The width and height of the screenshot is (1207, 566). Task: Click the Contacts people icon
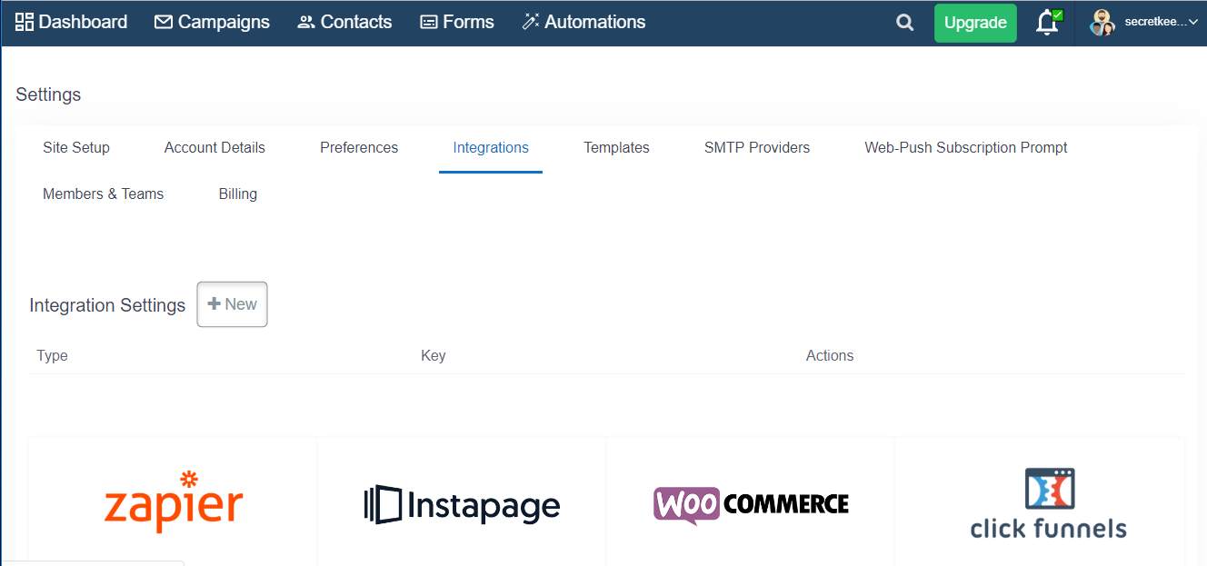click(x=306, y=22)
